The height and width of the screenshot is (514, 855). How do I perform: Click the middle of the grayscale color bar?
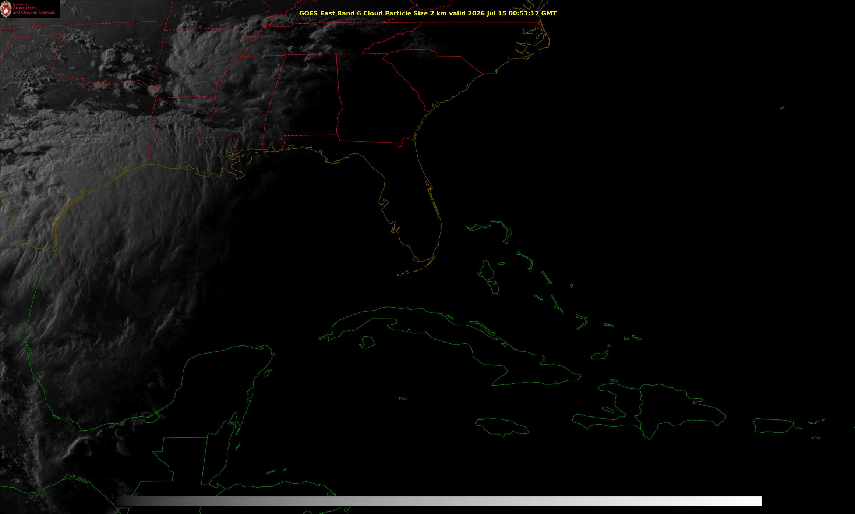point(439,501)
